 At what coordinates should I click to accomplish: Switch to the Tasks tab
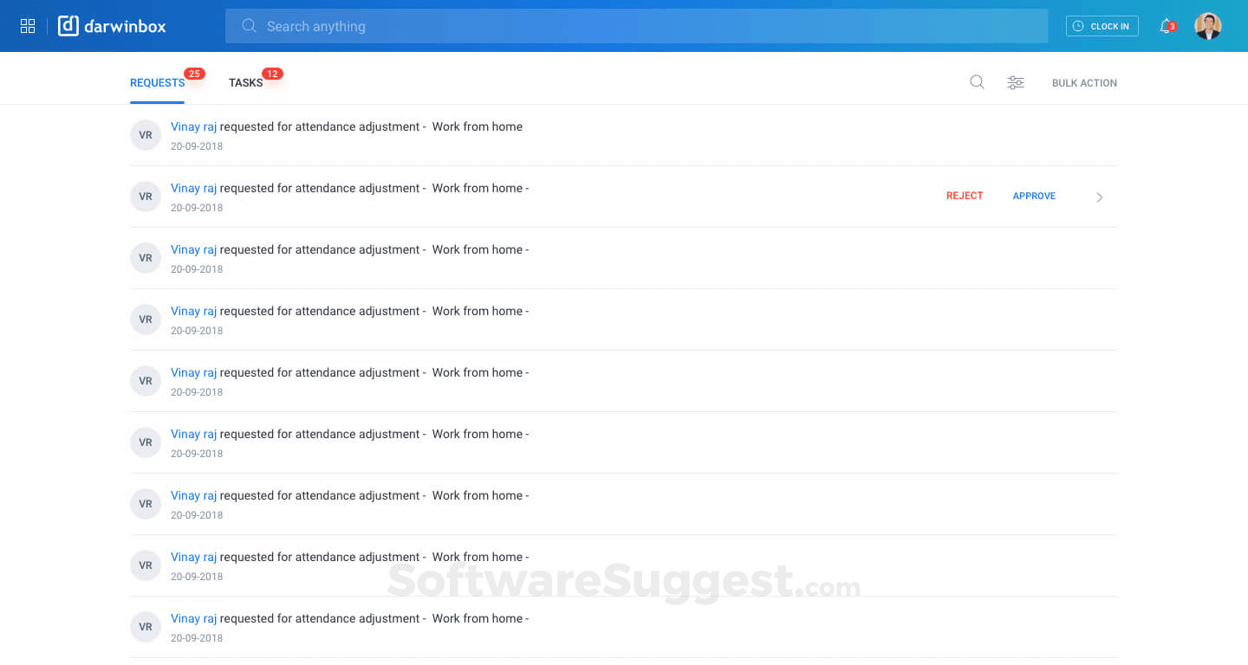pos(245,82)
